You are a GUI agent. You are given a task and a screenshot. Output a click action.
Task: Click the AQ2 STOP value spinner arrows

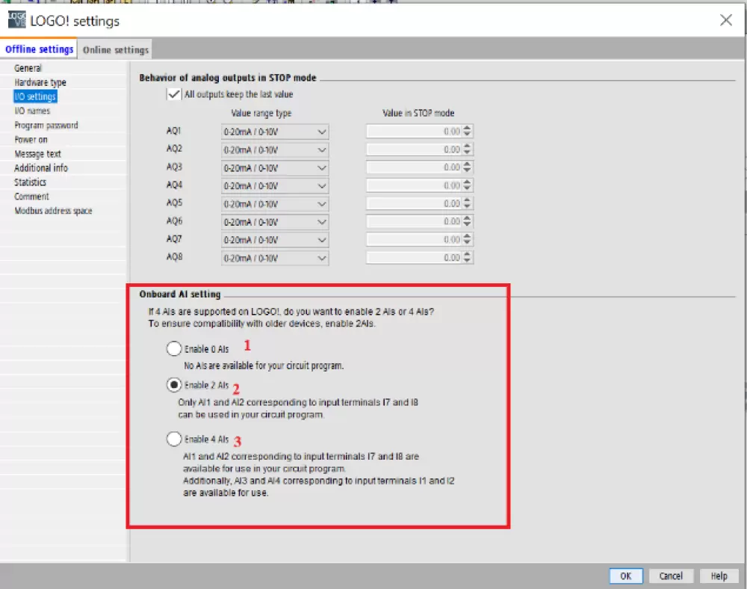[467, 149]
